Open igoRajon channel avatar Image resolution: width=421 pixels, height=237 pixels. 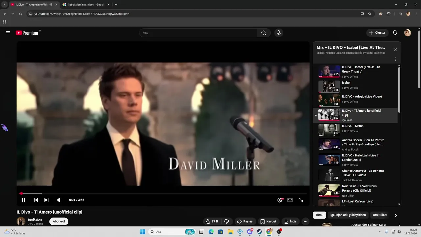pyautogui.click(x=21, y=221)
